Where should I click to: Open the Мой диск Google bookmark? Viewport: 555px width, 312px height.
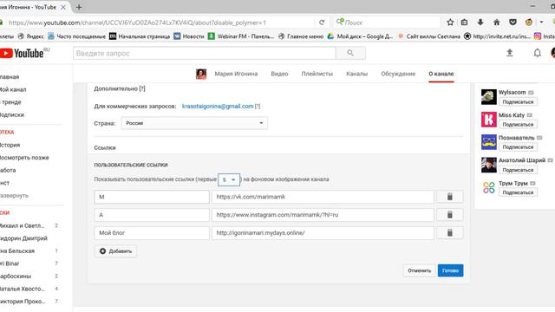(x=361, y=36)
